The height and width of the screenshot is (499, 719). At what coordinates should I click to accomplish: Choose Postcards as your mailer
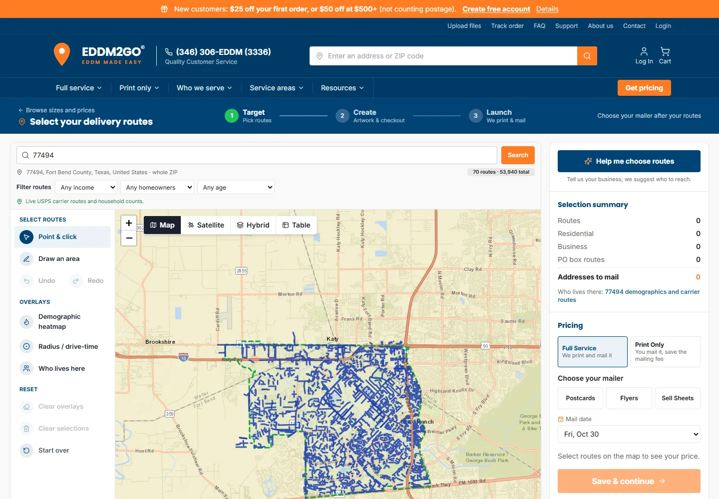580,398
